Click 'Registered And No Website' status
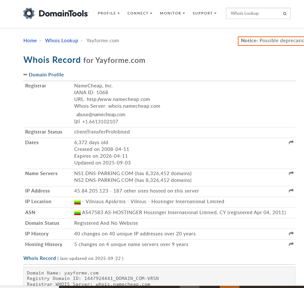The height and width of the screenshot is (288, 304). click(x=106, y=223)
